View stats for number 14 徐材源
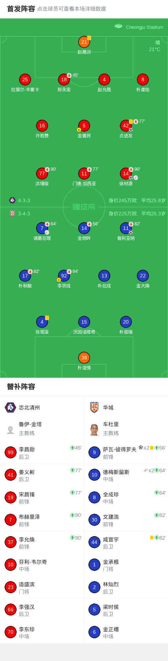 126,173
